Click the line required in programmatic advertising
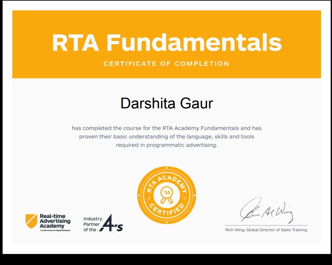Viewport: 332px width, 265px height. [x=166, y=145]
